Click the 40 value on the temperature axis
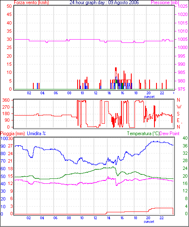This screenshot has width=189, height=227. point(185,138)
